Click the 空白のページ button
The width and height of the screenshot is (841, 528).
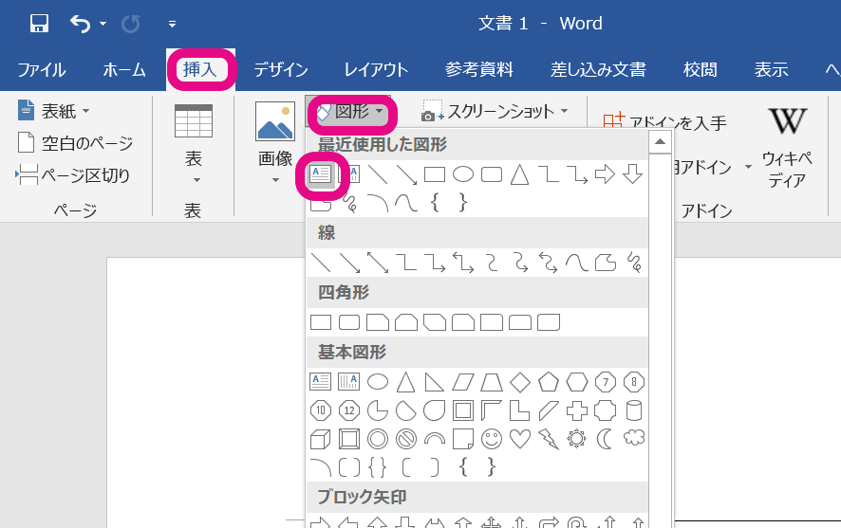coord(76,143)
